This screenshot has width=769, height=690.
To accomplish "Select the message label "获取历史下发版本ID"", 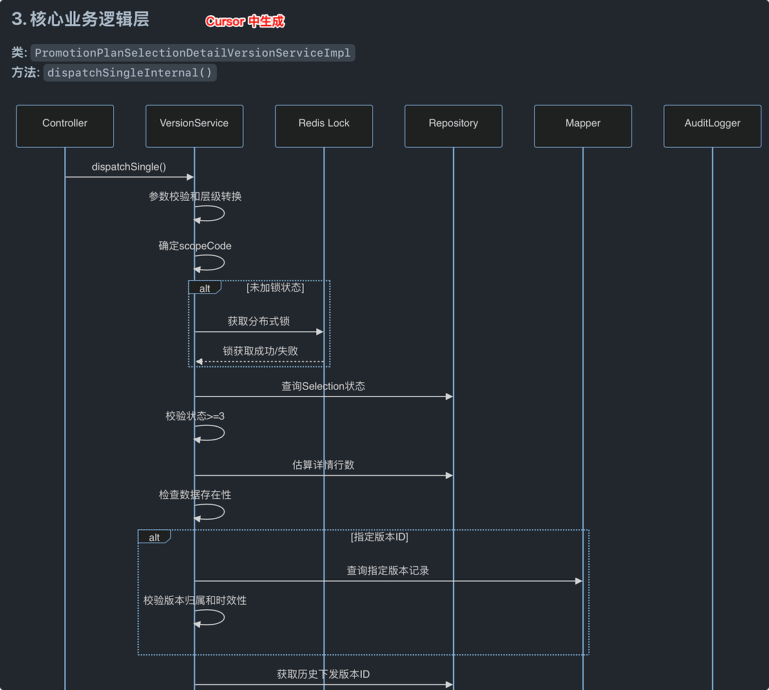I will (x=323, y=674).
